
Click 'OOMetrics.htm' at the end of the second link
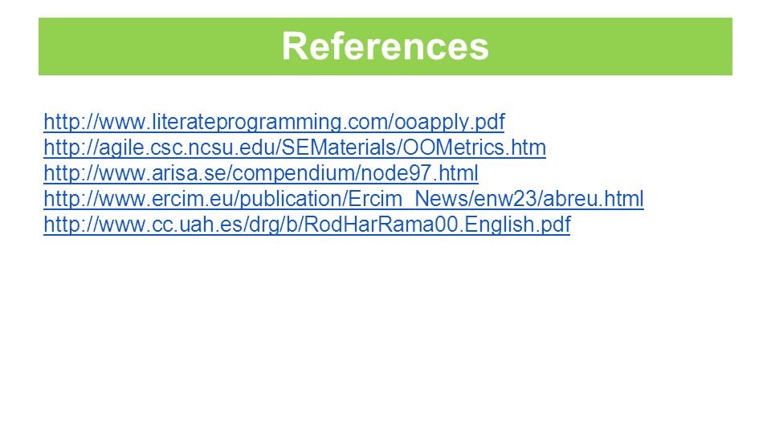(474, 148)
